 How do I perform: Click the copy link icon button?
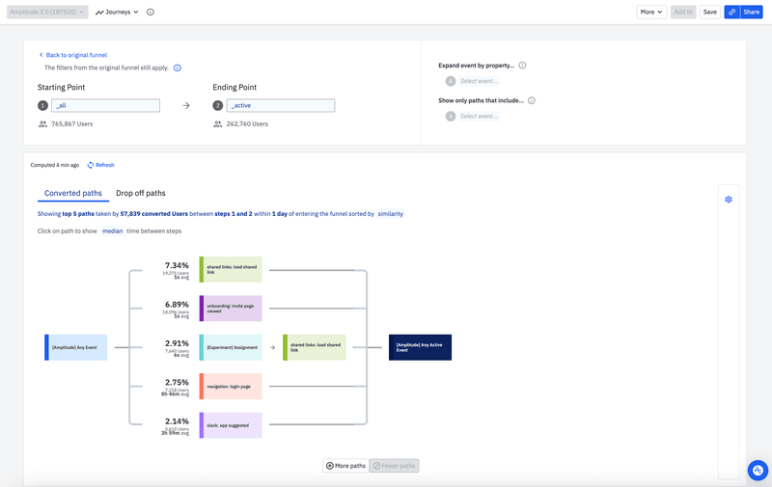(731, 13)
